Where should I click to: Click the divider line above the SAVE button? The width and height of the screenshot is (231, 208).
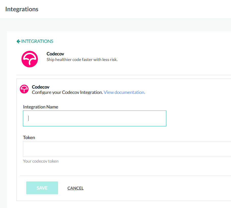pos(125,176)
